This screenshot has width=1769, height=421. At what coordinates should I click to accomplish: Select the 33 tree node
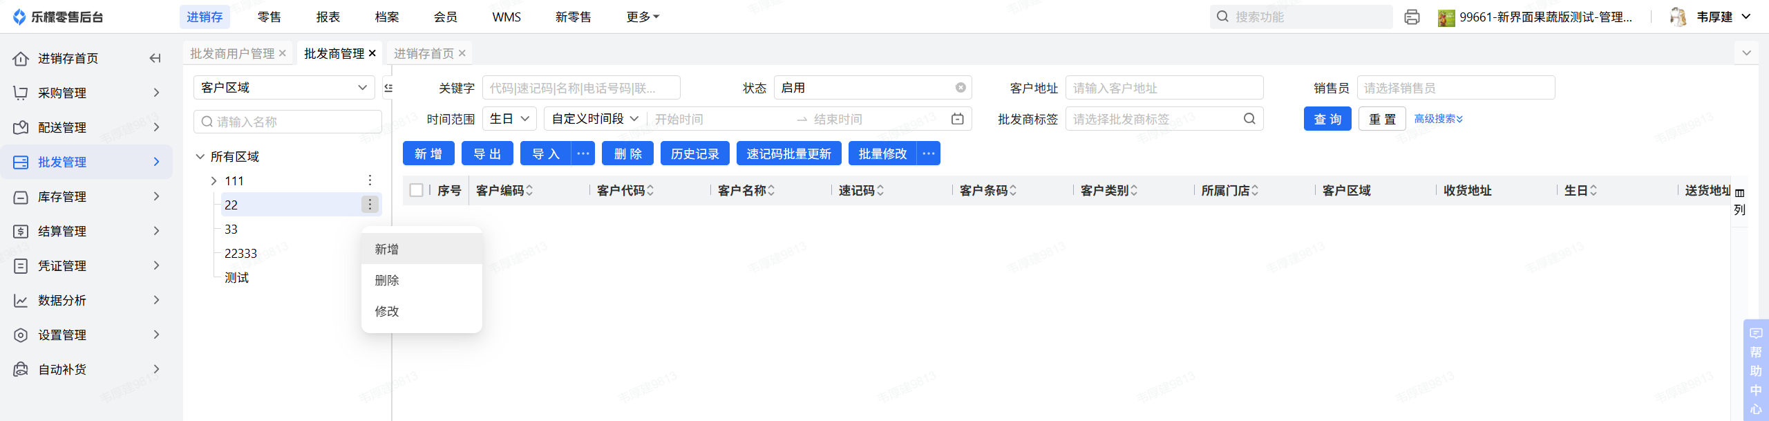[x=231, y=230]
